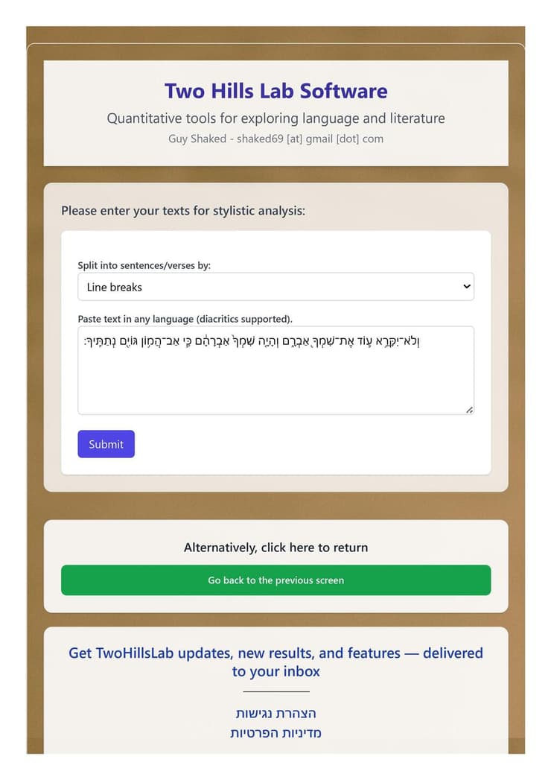Open the מדיניות הפרטיות privacy policy link
Image resolution: width=551 pixels, height=780 pixels.
click(275, 733)
